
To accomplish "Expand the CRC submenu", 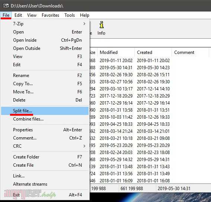I will point(45,146).
